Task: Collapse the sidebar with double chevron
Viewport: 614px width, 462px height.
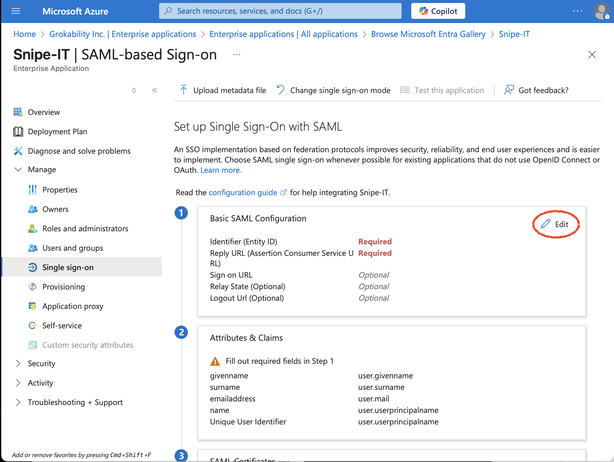Action: 155,90
